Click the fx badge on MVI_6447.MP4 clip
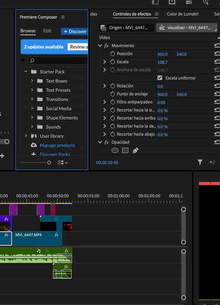Screen dimensions: 220x305 pyautogui.click(x=56, y=235)
